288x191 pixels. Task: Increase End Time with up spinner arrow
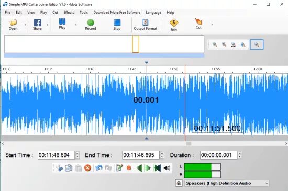pos(162,153)
